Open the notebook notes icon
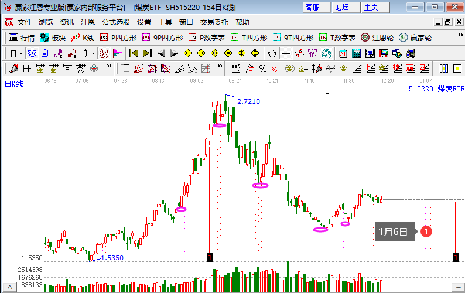This screenshot has width=465, height=293. [x=370, y=54]
